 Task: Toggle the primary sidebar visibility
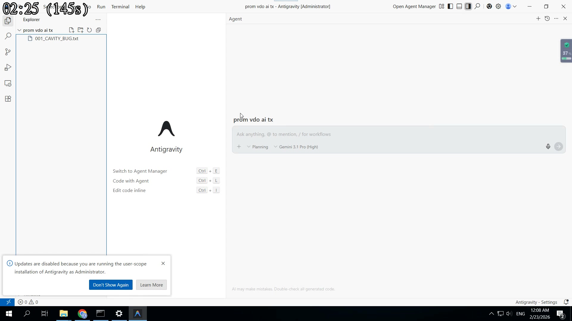450,6
